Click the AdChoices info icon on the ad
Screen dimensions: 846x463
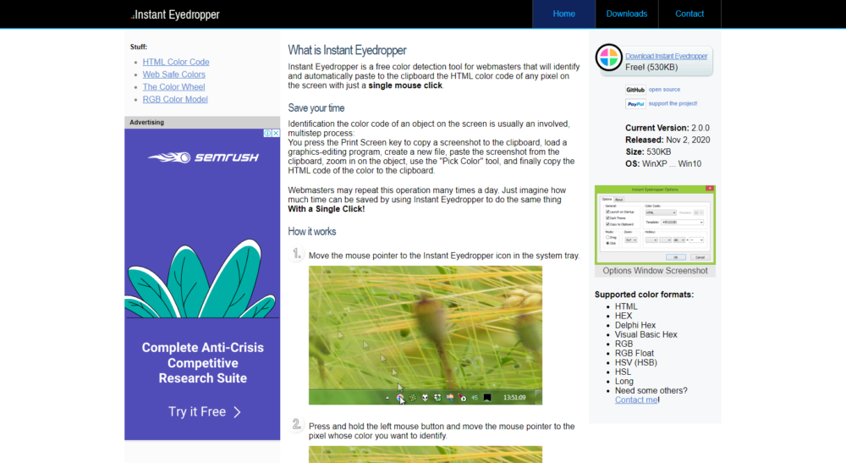coord(267,133)
